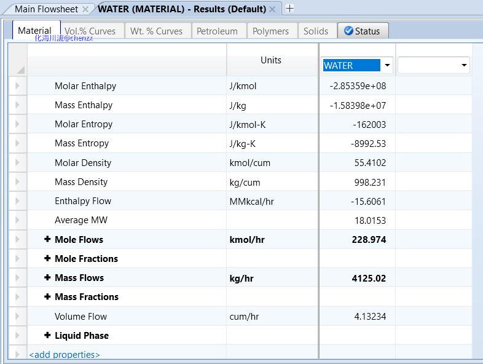Click the 4.13234 volume flow value
Screen dimensions: 483x364
click(370, 316)
